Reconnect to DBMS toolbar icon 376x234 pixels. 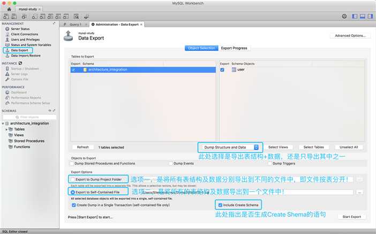click(86, 17)
